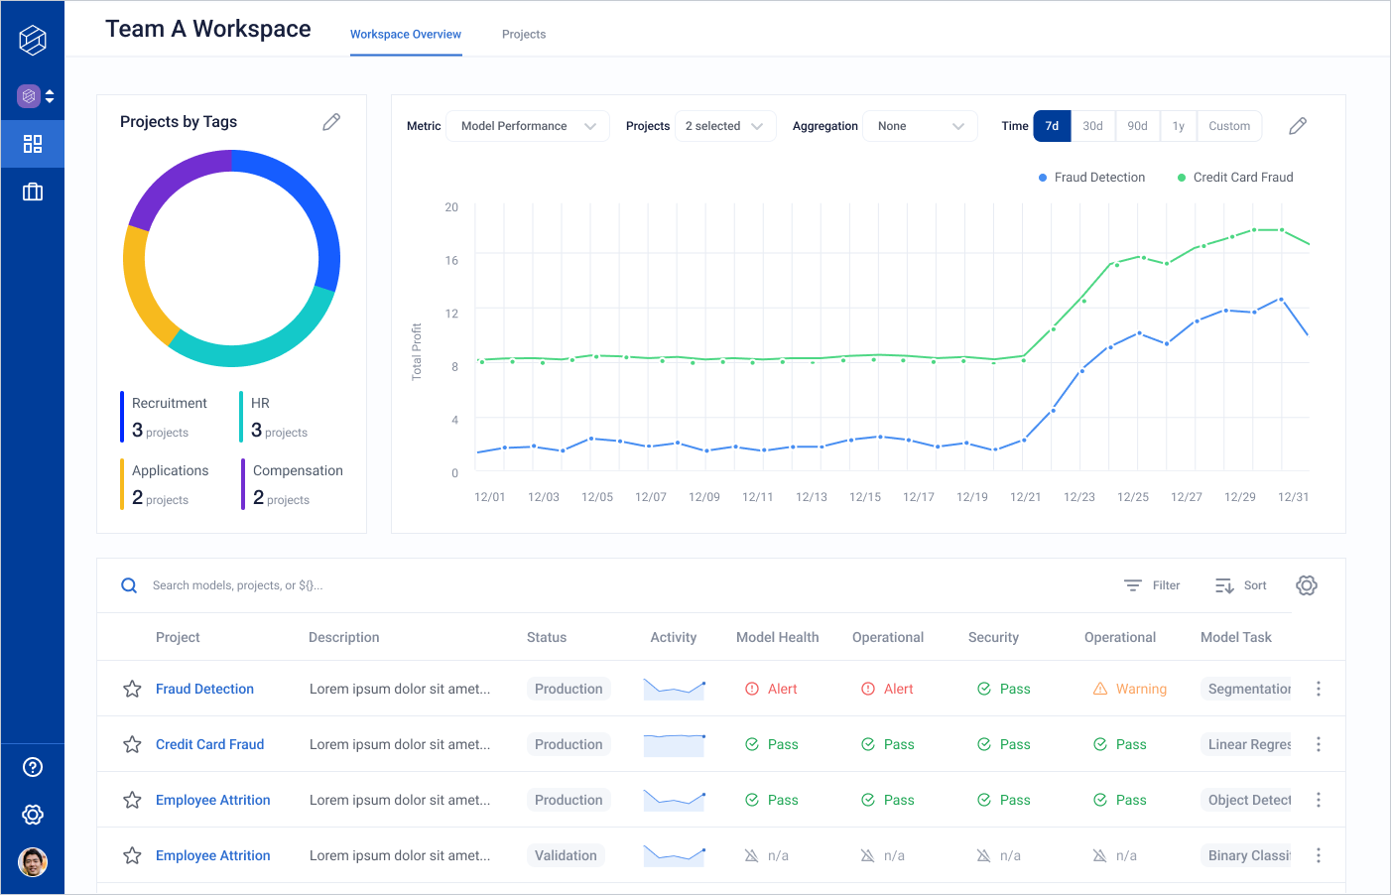The width and height of the screenshot is (1391, 895).
Task: Open the Workspace Overview tab
Action: (x=405, y=34)
